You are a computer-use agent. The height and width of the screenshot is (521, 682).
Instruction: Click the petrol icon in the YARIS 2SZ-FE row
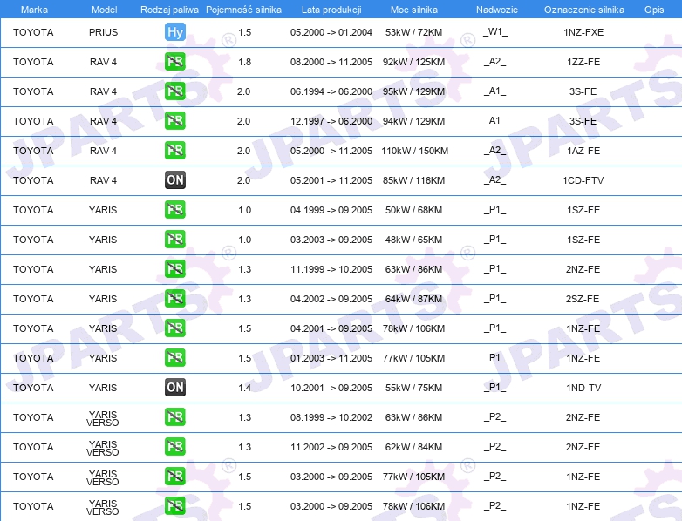point(175,299)
